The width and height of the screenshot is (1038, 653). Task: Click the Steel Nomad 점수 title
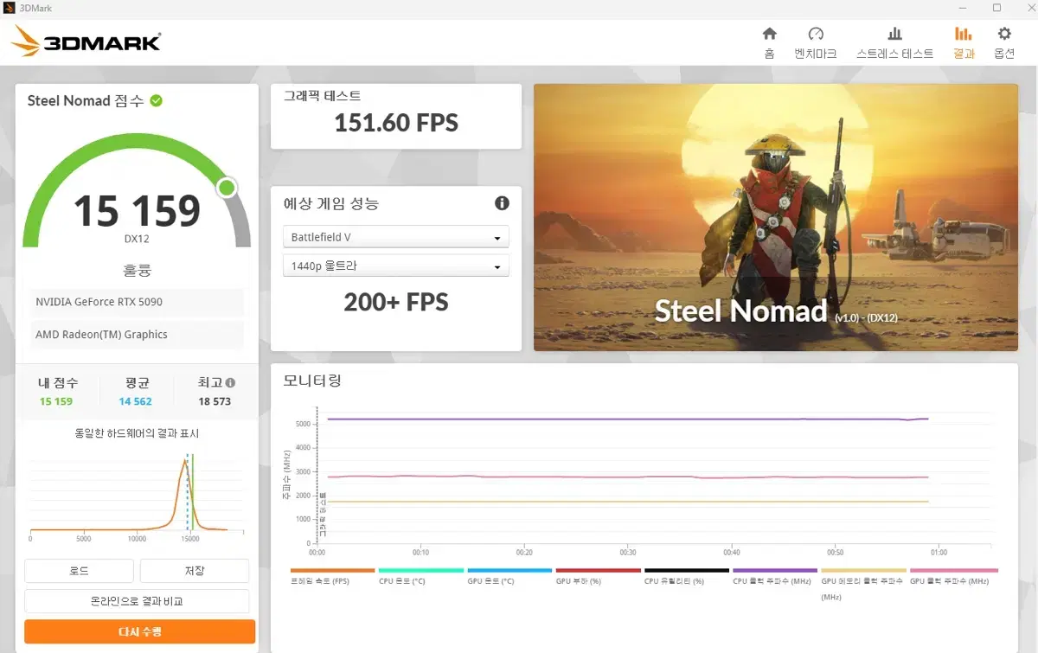(x=86, y=100)
